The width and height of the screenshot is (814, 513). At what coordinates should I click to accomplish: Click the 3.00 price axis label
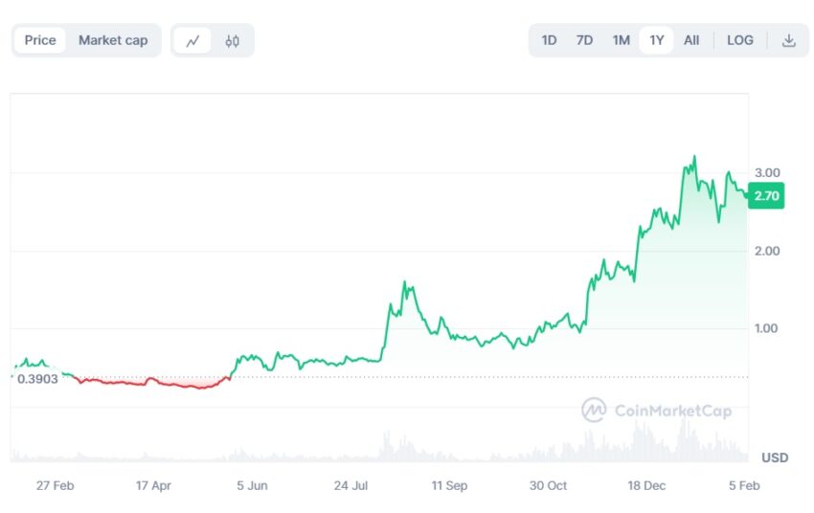point(767,172)
